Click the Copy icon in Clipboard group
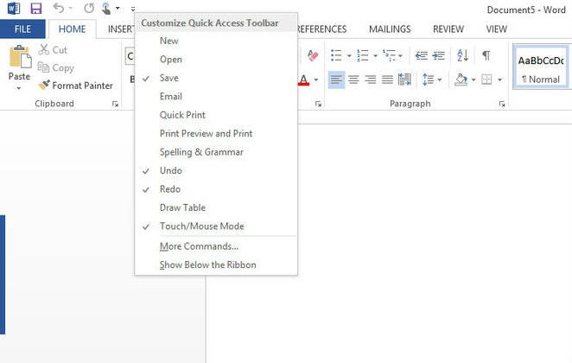572x363 pixels. tap(43, 67)
